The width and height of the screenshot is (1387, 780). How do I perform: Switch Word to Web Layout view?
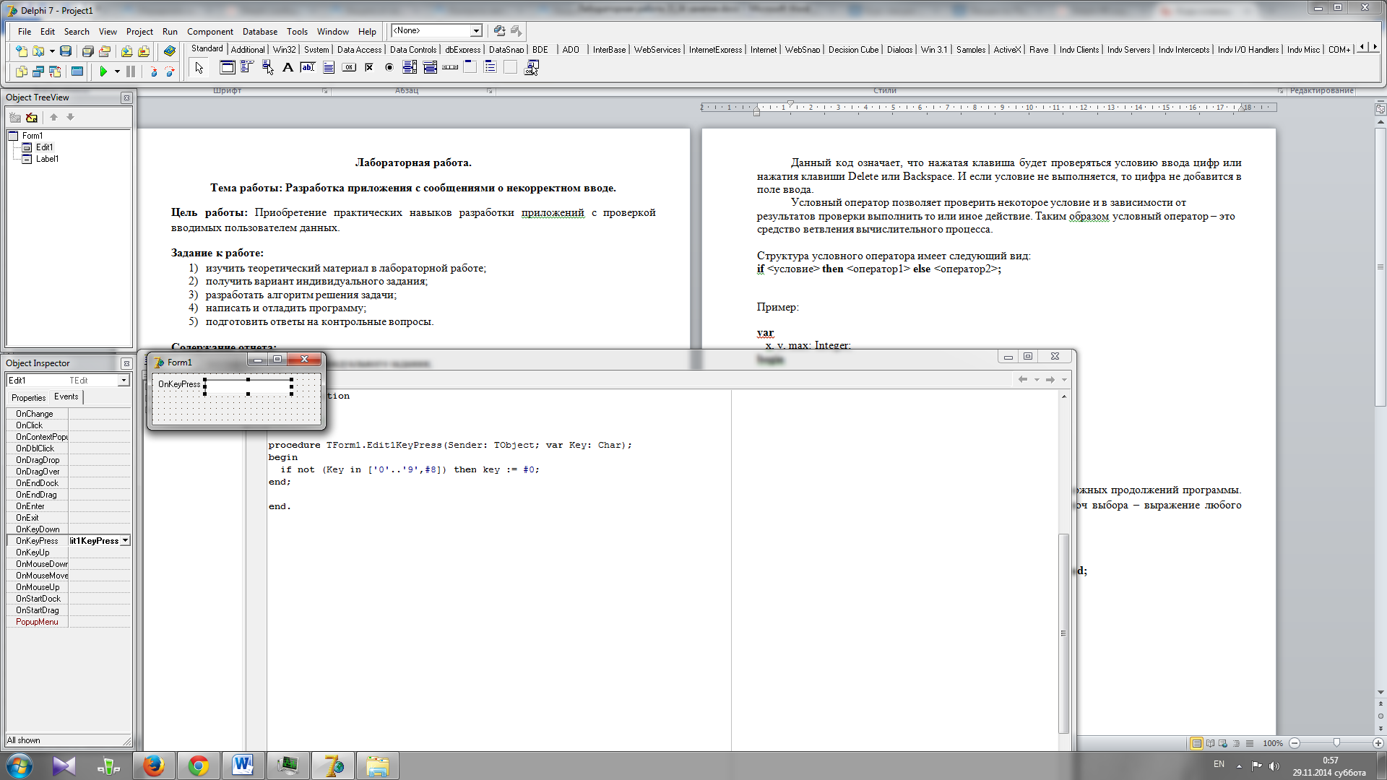[x=1223, y=743]
